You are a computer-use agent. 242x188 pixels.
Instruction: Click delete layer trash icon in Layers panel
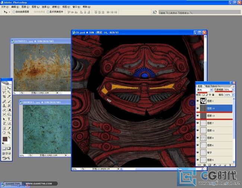point(230,165)
